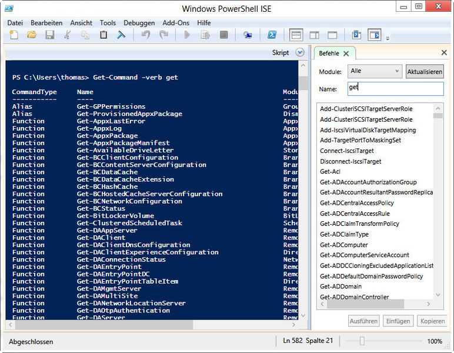Select Connect-IscsiTarget in the list

(x=346, y=151)
